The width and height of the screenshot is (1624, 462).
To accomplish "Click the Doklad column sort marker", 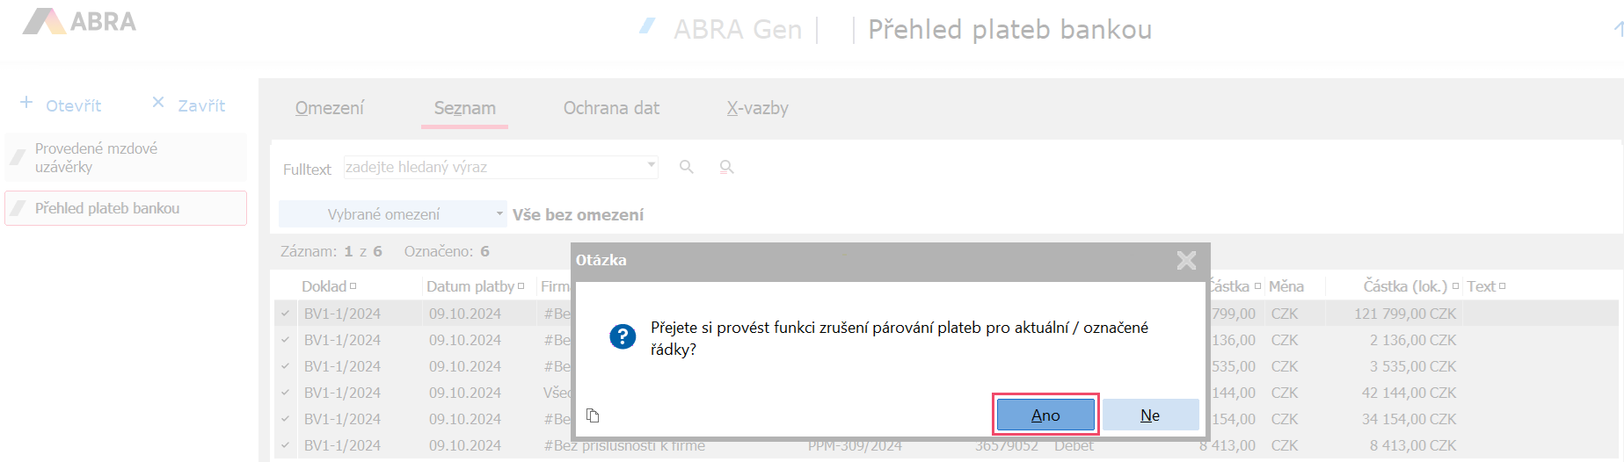I will tap(353, 286).
